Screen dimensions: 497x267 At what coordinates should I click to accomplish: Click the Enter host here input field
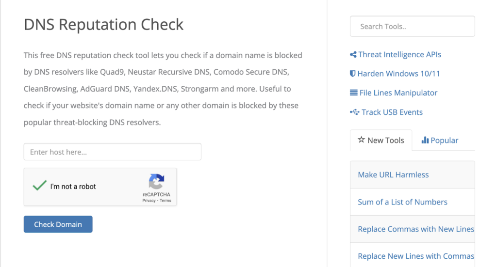point(112,152)
